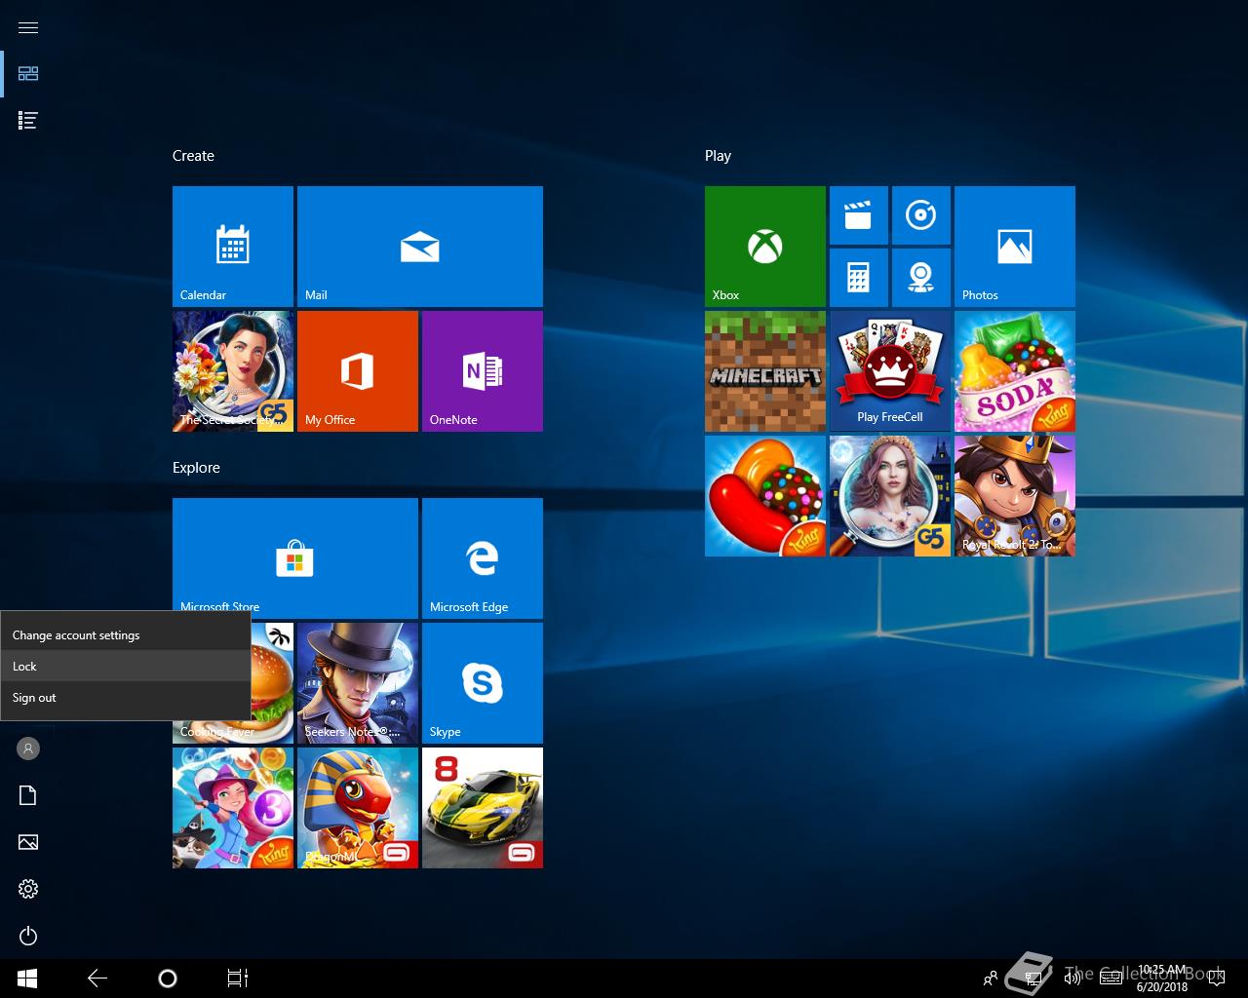
Task: Open the Photos tile
Action: tap(1015, 247)
